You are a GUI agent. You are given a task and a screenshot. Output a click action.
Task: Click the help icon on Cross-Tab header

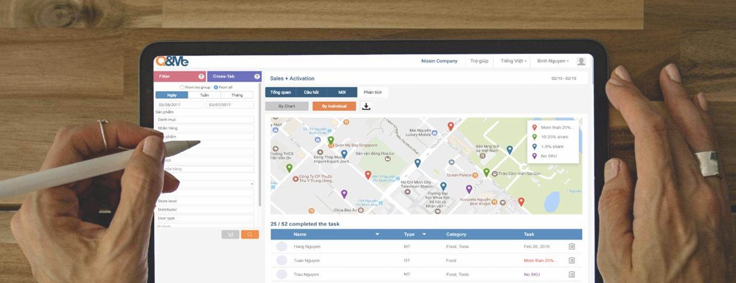tap(257, 77)
